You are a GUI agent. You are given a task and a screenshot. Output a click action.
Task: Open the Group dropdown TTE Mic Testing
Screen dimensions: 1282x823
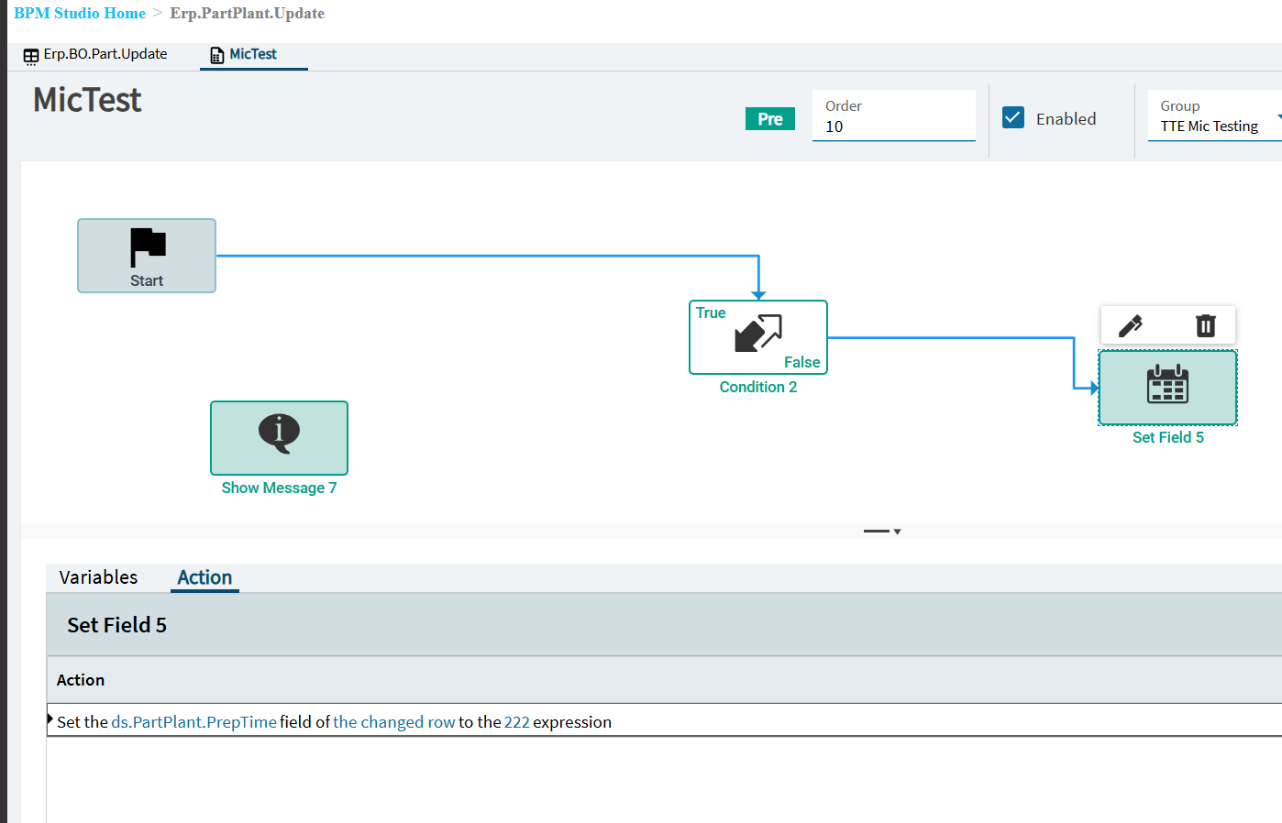[x=1215, y=116]
